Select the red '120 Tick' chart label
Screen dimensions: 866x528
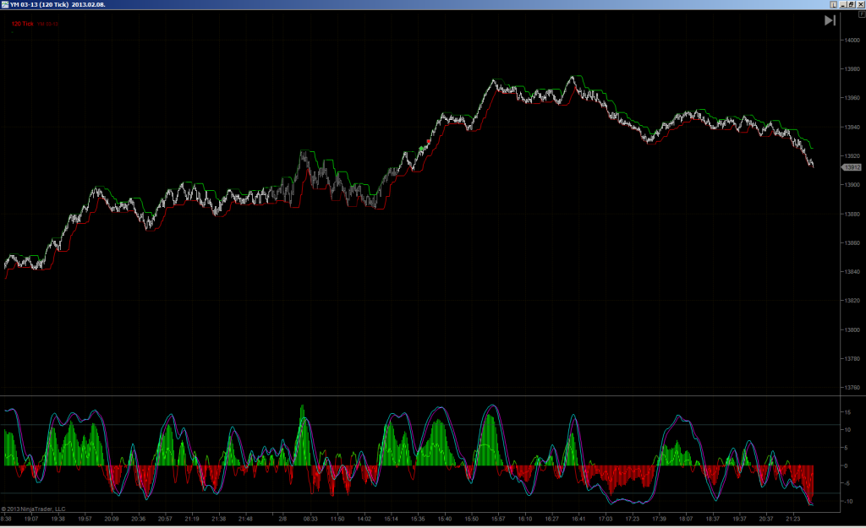click(x=23, y=24)
